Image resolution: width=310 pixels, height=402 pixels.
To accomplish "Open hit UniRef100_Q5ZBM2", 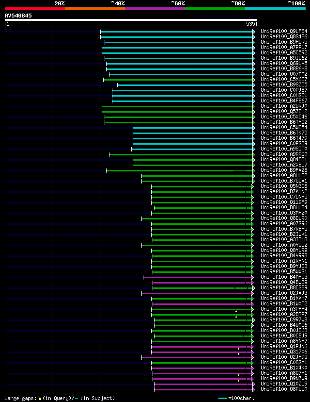I will point(284,111).
